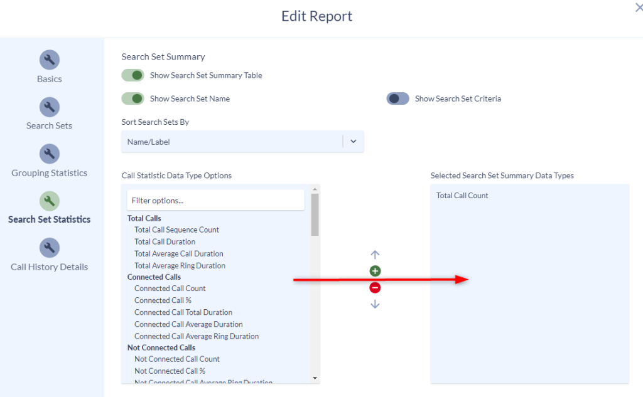Viewport: 643px width, 397px height.
Task: Toggle Show Search Set Name switch
Action: [x=132, y=98]
